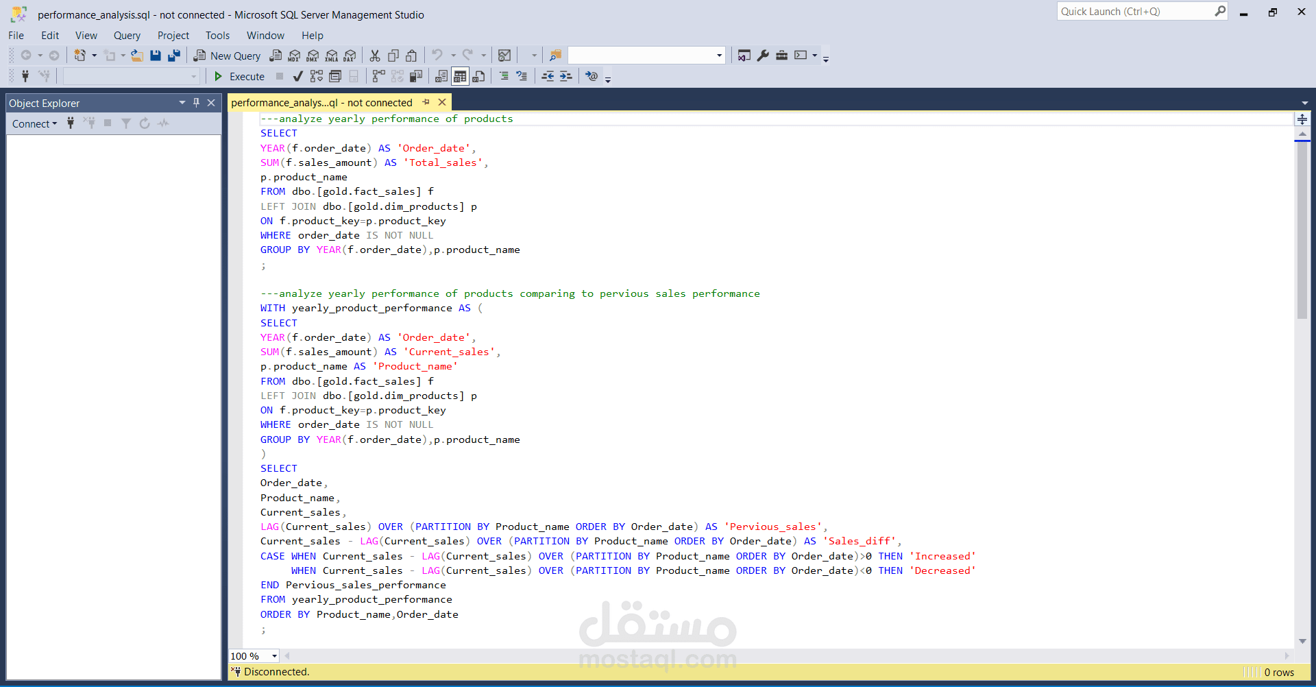
Task: Select Results to File mode
Action: tap(478, 76)
